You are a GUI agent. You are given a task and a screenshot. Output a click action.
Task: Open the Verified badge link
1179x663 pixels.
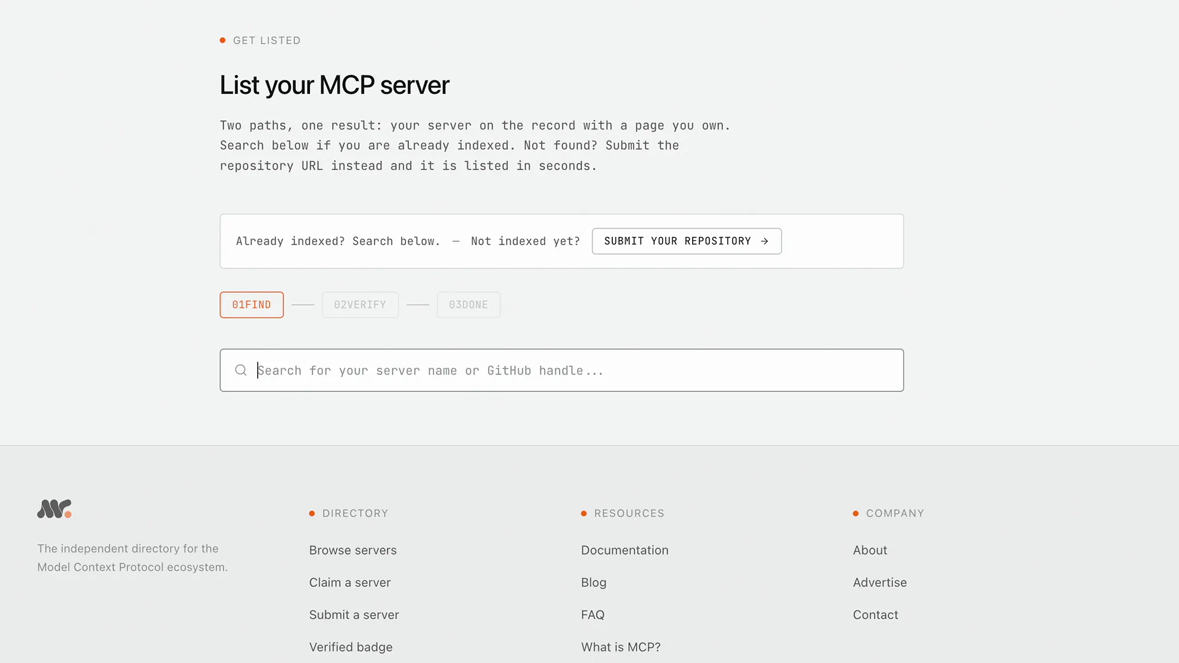(x=351, y=647)
